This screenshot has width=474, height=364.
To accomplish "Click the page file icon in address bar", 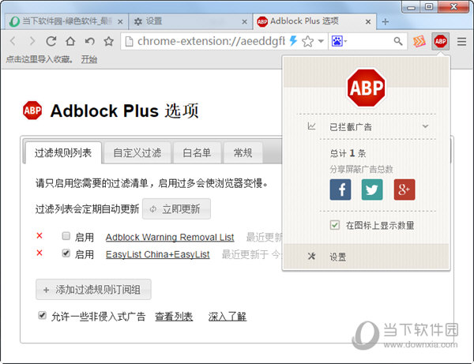I will (x=129, y=41).
